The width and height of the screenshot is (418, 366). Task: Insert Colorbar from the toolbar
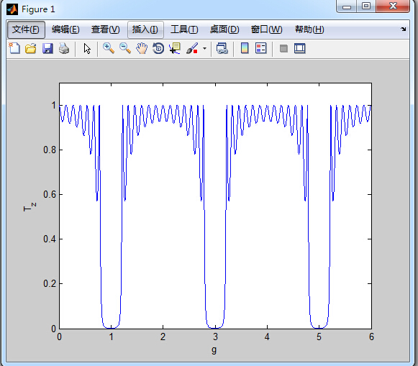(x=245, y=48)
